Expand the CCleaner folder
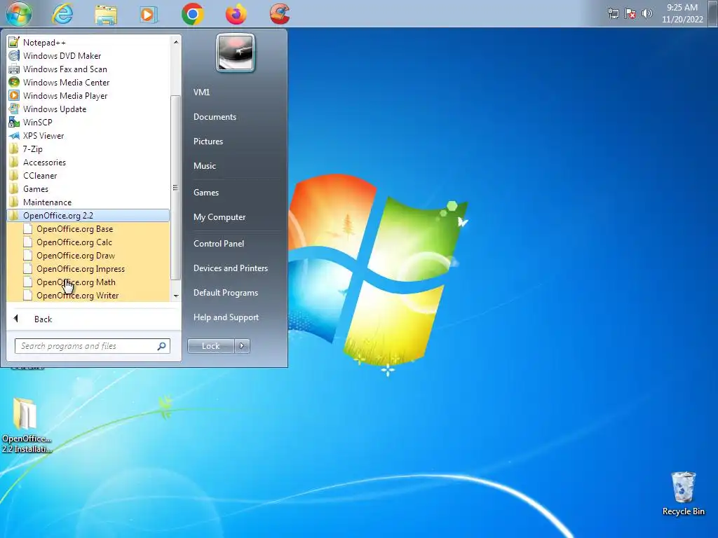 tap(88, 176)
